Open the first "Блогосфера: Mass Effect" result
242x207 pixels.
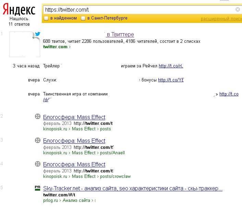click(x=74, y=117)
